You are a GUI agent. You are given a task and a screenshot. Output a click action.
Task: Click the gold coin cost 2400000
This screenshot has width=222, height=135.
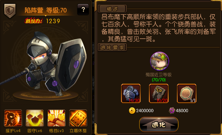coord(141,111)
